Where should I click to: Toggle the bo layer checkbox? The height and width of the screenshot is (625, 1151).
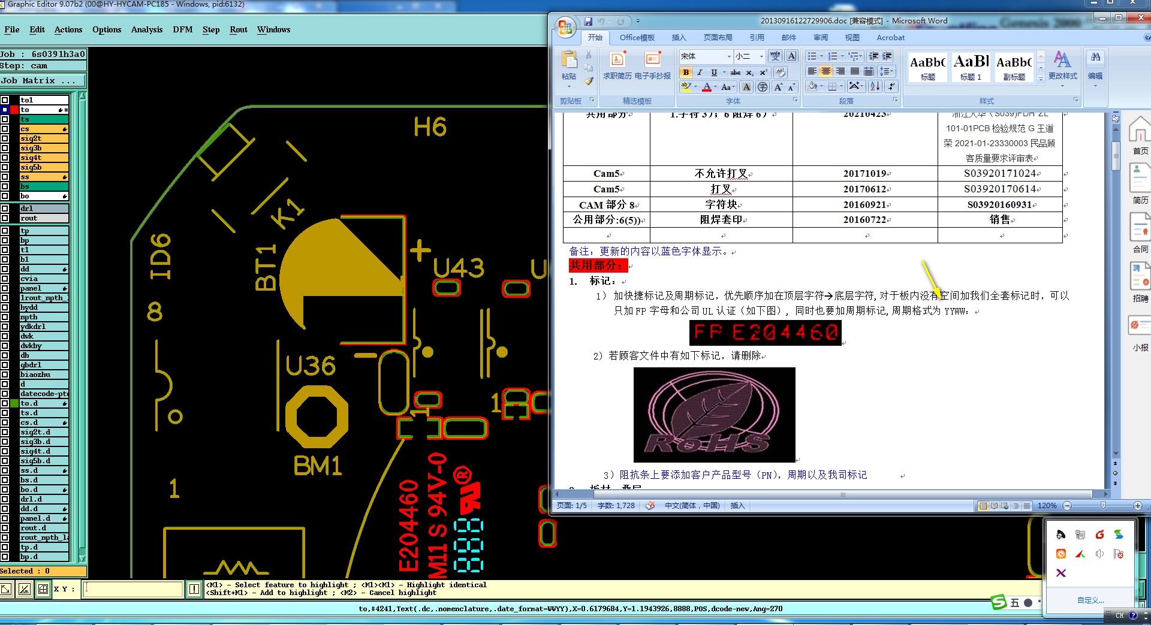click(5, 196)
